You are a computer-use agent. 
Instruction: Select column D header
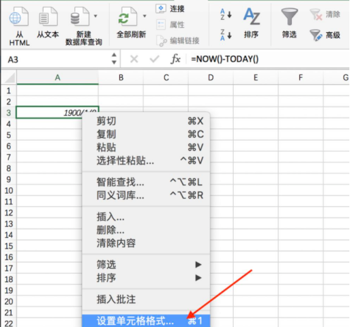(211, 78)
